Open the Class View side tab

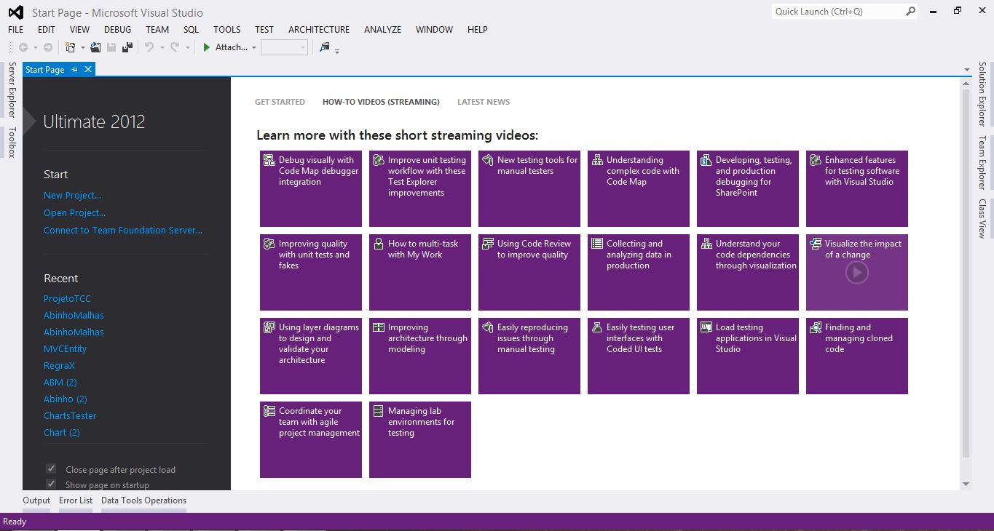pyautogui.click(x=982, y=218)
